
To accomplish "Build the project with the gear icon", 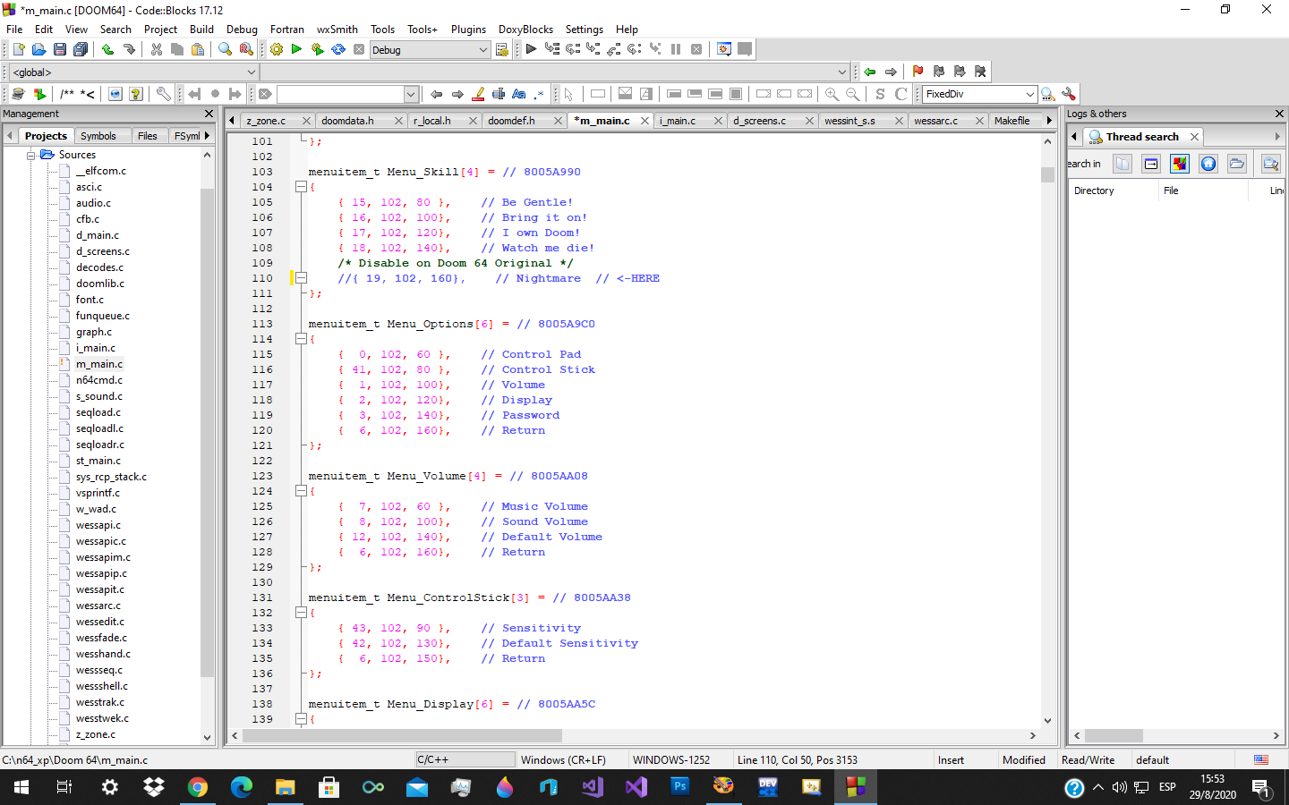I will click(x=276, y=49).
